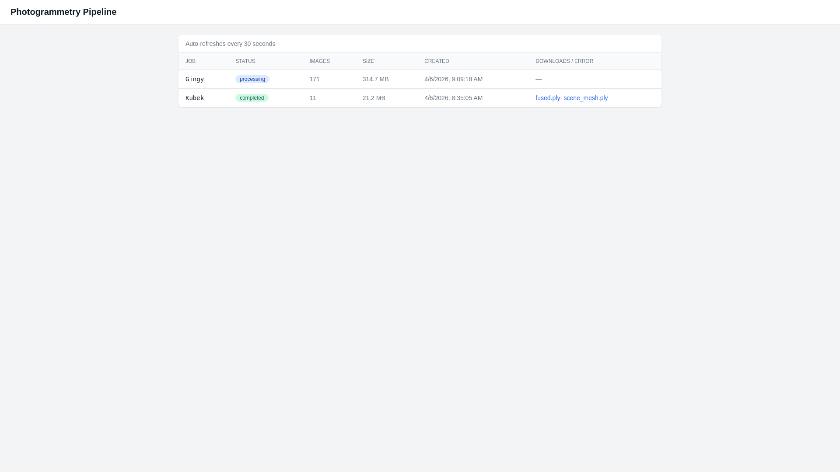Download the fused.ply file for Kubek

tap(547, 98)
